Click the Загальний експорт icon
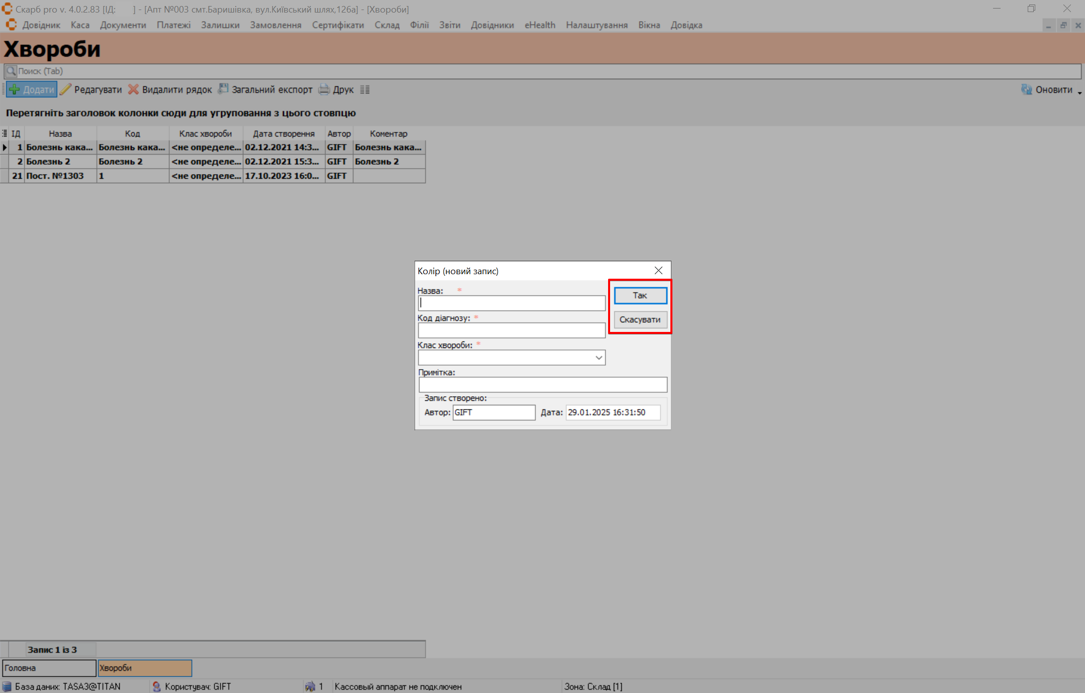 click(223, 90)
